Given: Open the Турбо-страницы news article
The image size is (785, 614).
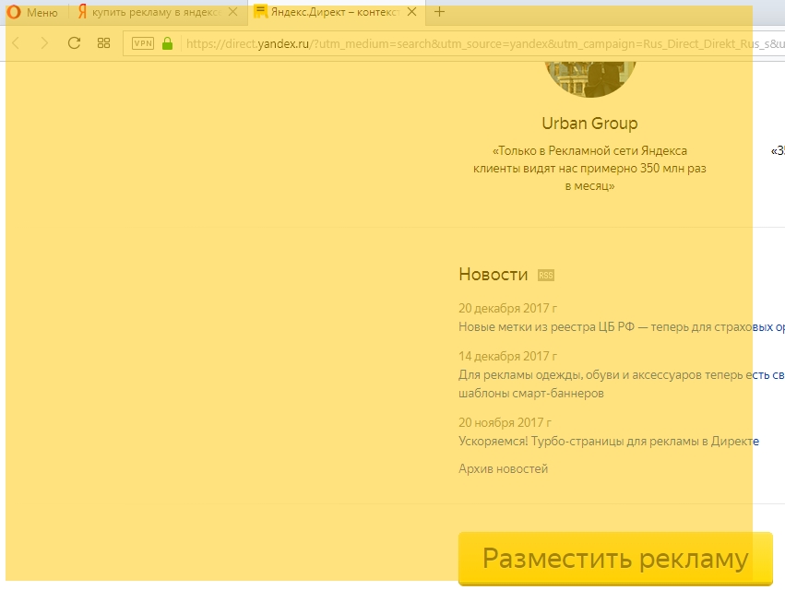Looking at the screenshot, I should click(608, 441).
